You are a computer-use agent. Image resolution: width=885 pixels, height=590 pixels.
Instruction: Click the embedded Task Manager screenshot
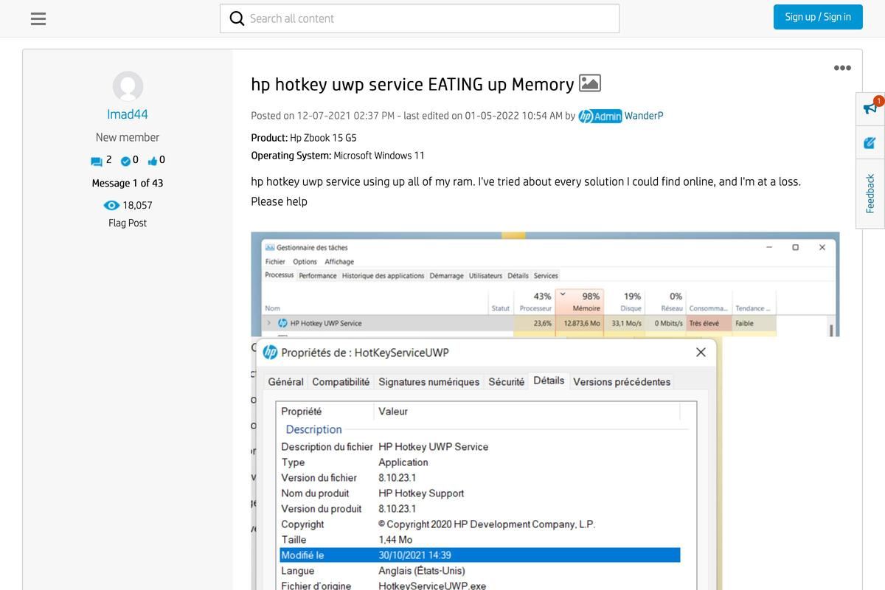pyautogui.click(x=545, y=284)
